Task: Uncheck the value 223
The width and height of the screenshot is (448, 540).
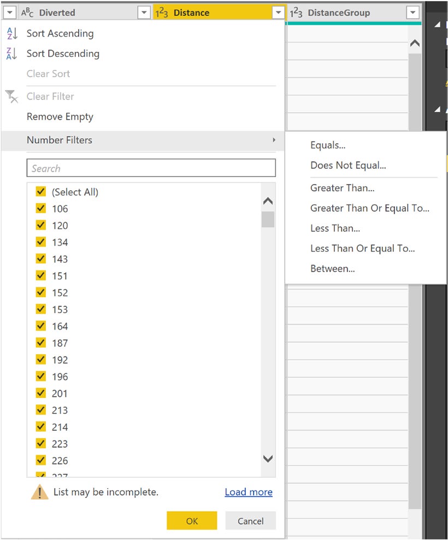Action: (x=40, y=444)
